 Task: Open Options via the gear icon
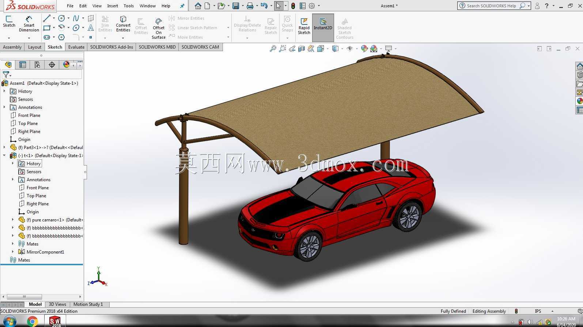312,6
